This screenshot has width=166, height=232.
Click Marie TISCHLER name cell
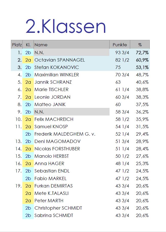51,90
